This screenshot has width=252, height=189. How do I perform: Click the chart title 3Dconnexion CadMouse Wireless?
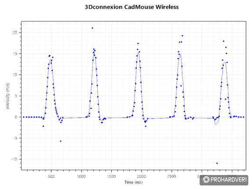tap(131, 7)
